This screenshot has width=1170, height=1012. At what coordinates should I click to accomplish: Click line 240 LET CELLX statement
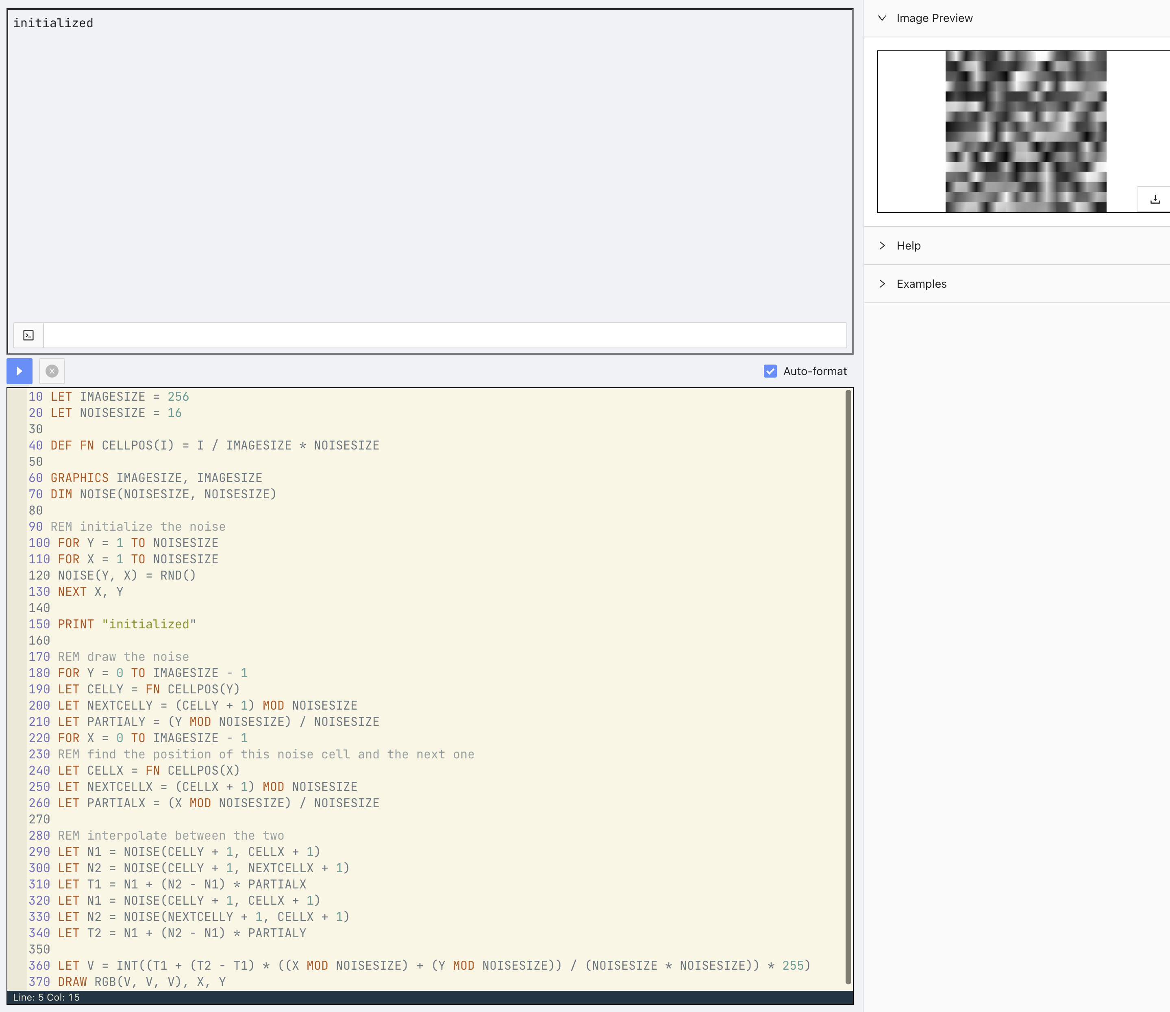click(135, 771)
